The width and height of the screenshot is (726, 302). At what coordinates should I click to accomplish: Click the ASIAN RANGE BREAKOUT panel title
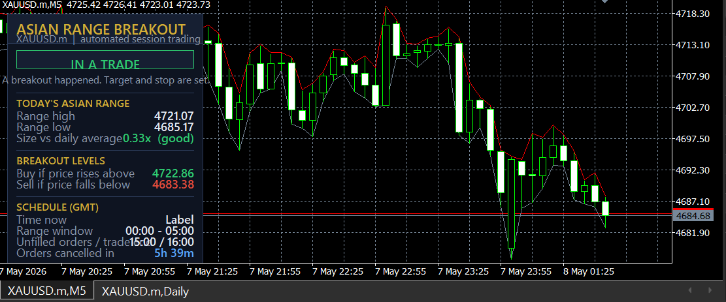pos(101,29)
